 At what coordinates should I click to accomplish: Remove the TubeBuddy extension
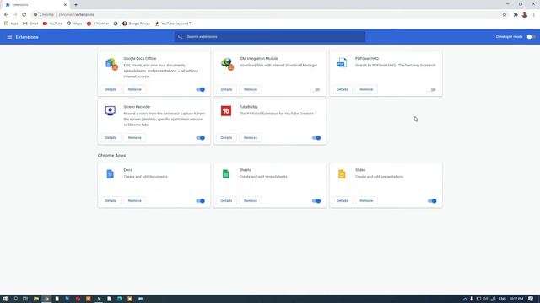click(251, 138)
